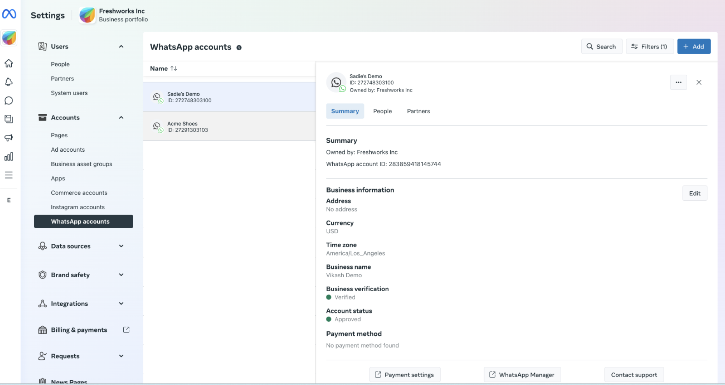
Task: Edit the Business information
Action: click(x=695, y=193)
